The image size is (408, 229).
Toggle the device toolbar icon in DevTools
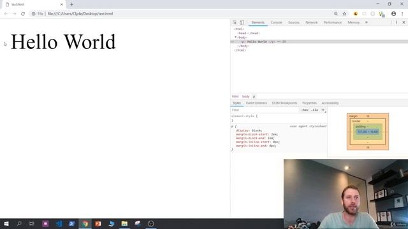pos(242,23)
